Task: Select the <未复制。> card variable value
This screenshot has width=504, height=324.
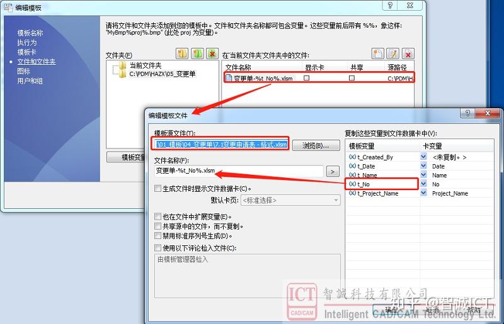Action: point(449,157)
